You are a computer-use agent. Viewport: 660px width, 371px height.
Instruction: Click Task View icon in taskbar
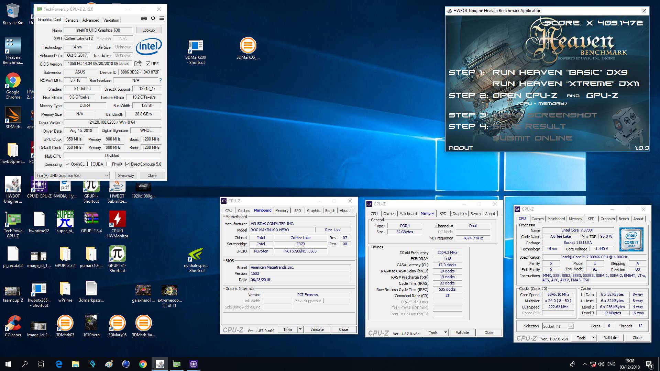[x=41, y=364]
